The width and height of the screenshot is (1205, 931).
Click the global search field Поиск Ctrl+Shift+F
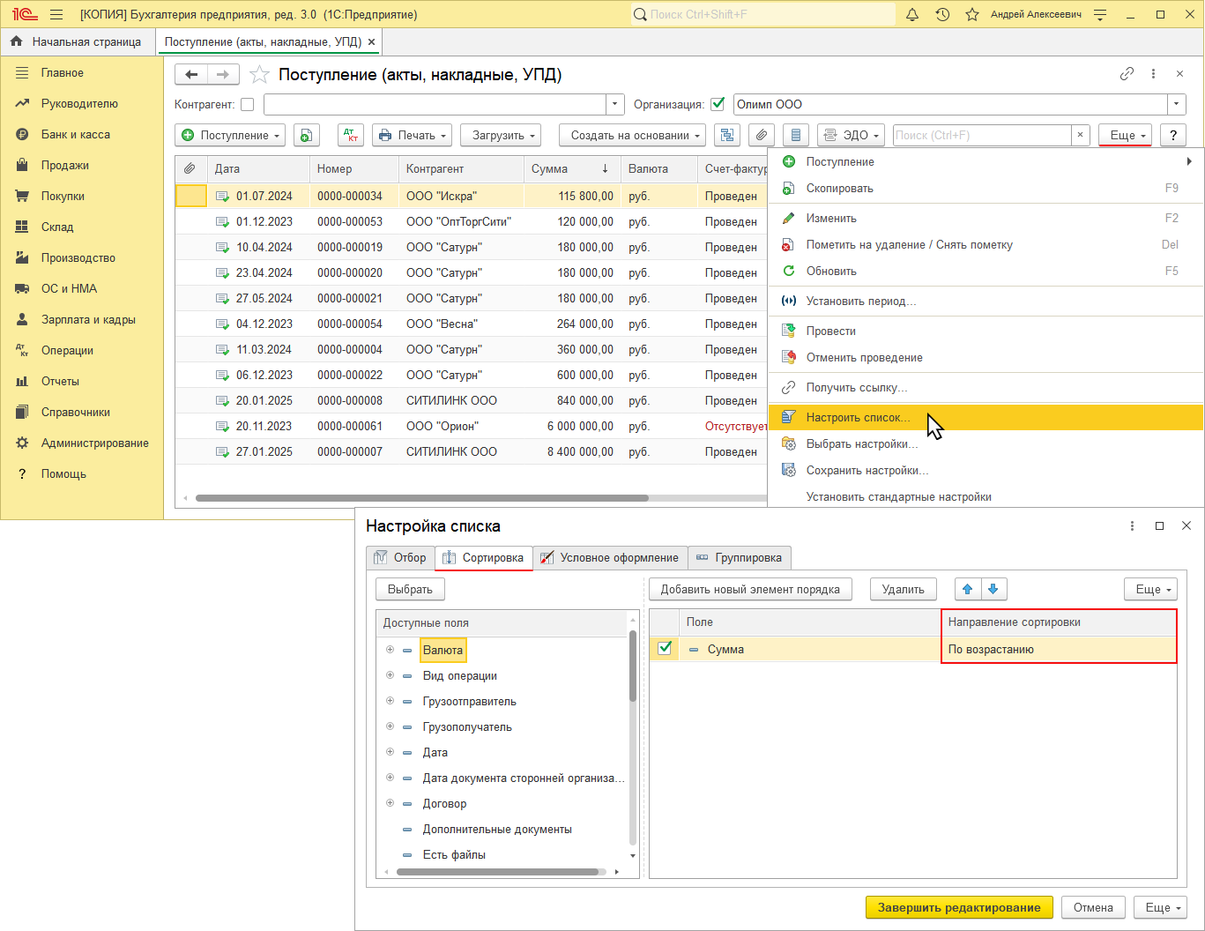point(763,14)
